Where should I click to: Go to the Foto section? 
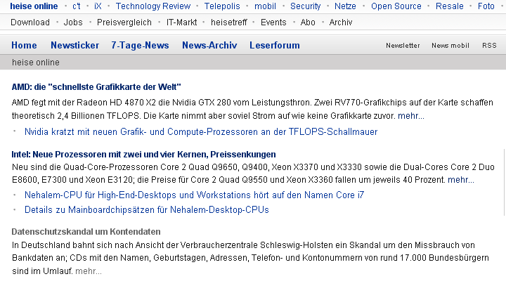pyautogui.click(x=486, y=6)
